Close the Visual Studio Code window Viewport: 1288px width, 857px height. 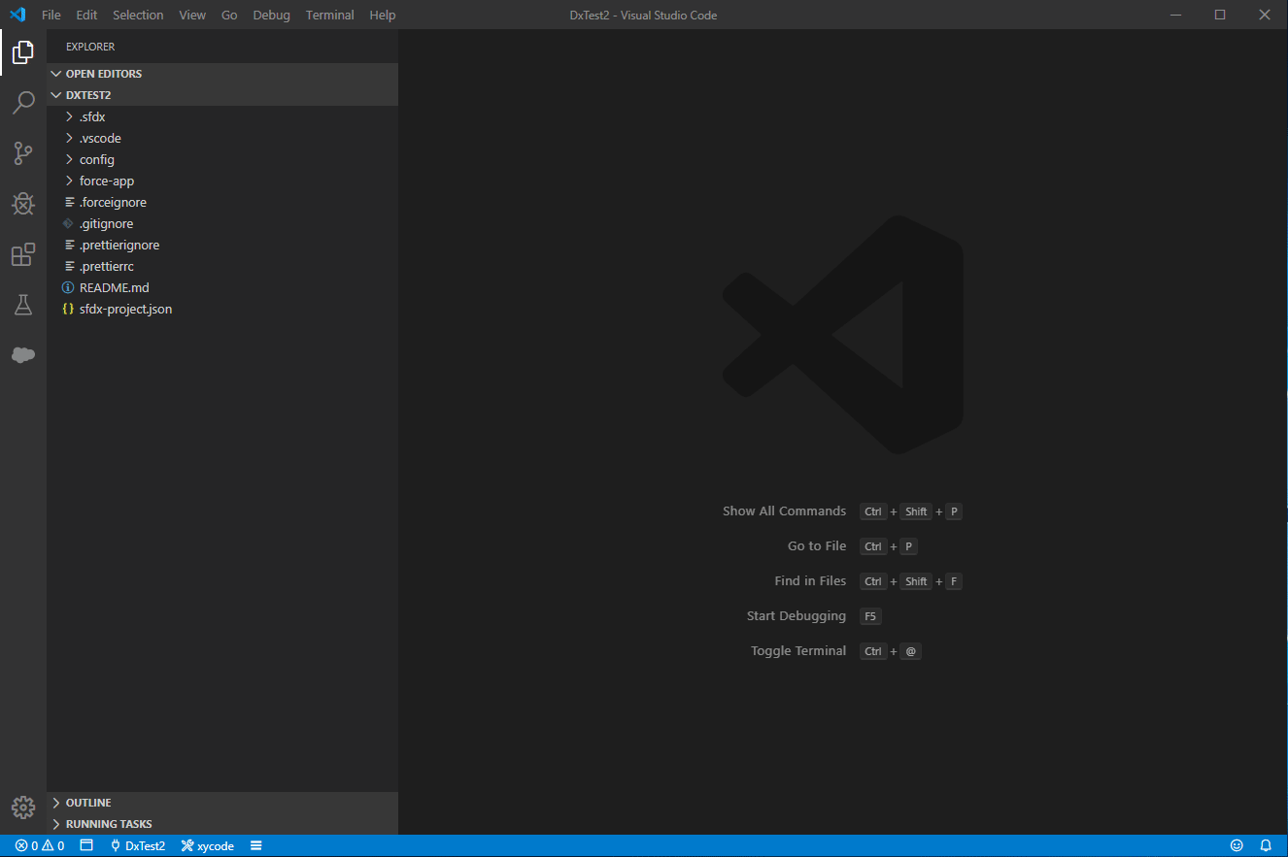point(1265,15)
